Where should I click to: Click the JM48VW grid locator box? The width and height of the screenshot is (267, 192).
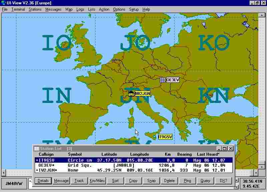click(x=14, y=184)
